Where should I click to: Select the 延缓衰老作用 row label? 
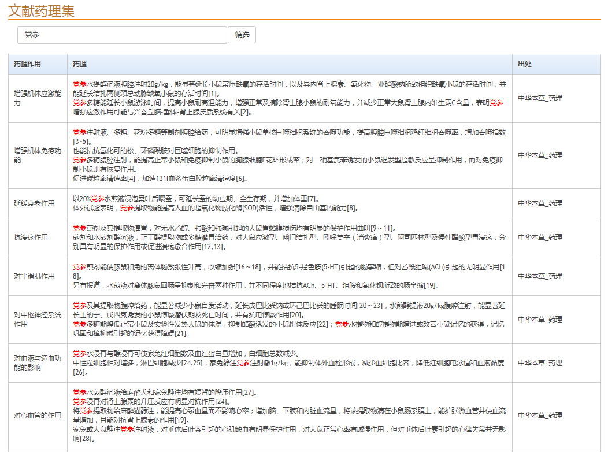[34, 203]
